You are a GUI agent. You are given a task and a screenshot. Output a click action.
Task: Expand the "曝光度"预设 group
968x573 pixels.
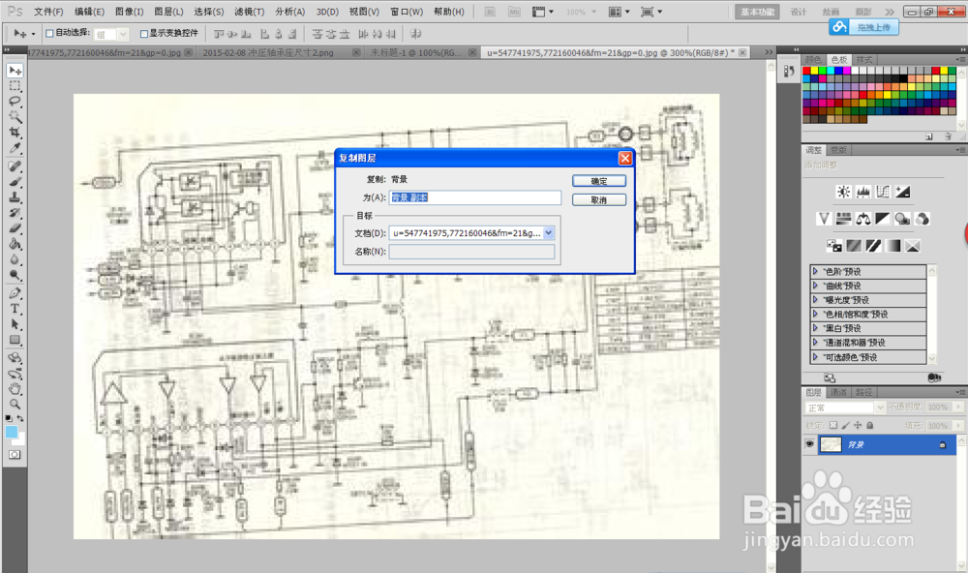point(815,299)
